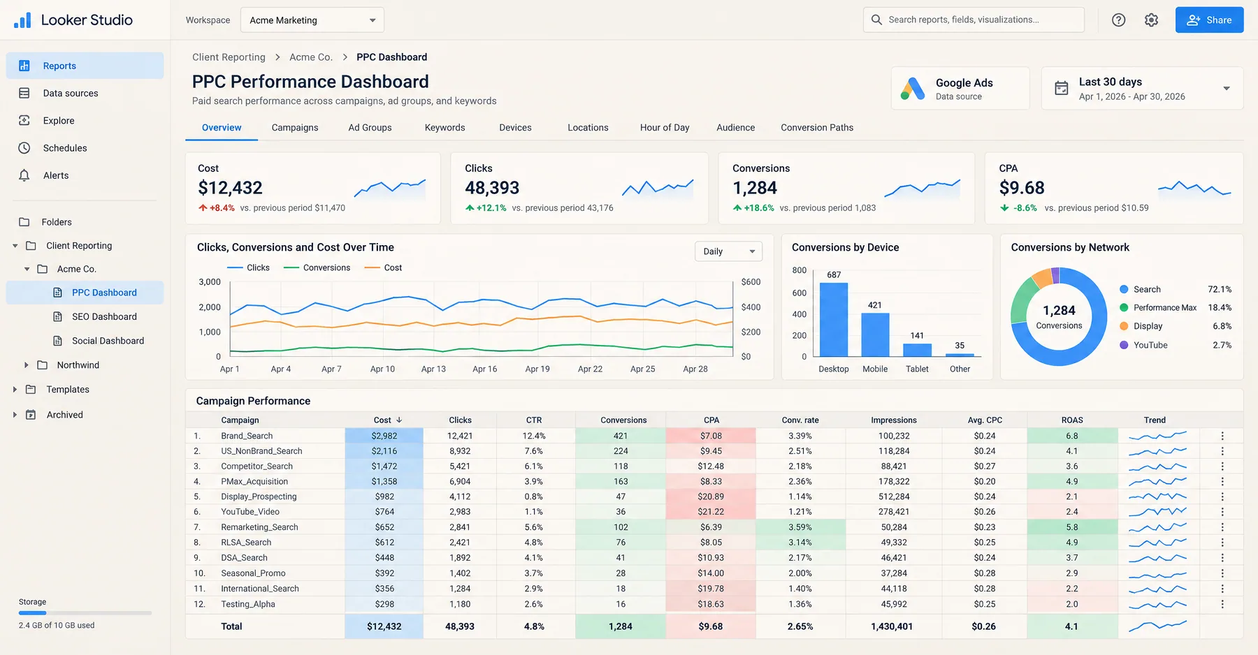Screen dimensions: 1258x655
Task: Open row menu for Testing_Alpha
Action: (1222, 604)
